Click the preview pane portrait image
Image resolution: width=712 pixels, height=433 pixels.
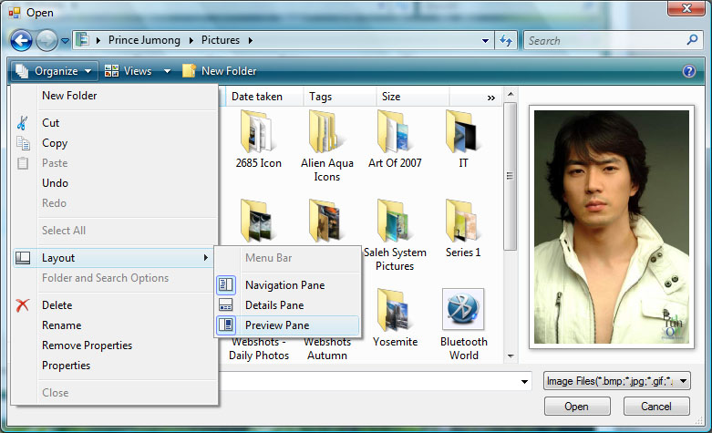tap(611, 227)
